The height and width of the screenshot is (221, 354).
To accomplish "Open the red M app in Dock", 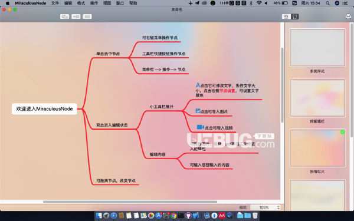I will 222,216.
